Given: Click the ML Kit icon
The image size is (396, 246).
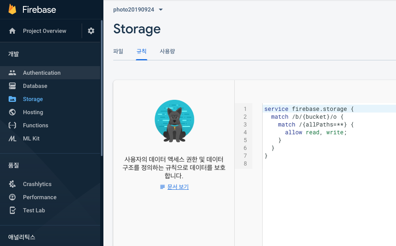Looking at the screenshot, I should (x=12, y=138).
